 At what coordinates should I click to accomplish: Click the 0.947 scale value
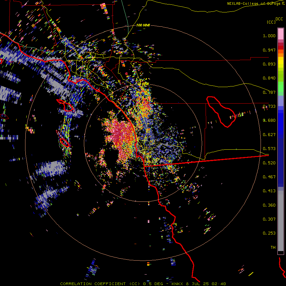click(269, 50)
